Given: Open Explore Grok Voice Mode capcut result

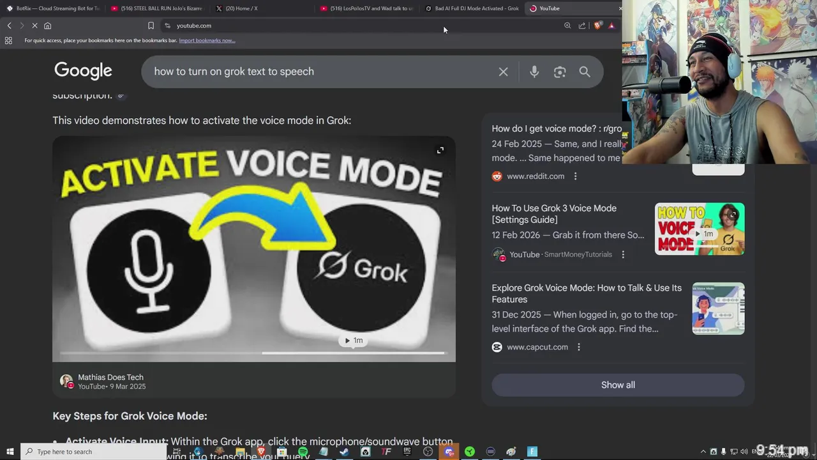Looking at the screenshot, I should click(x=587, y=293).
